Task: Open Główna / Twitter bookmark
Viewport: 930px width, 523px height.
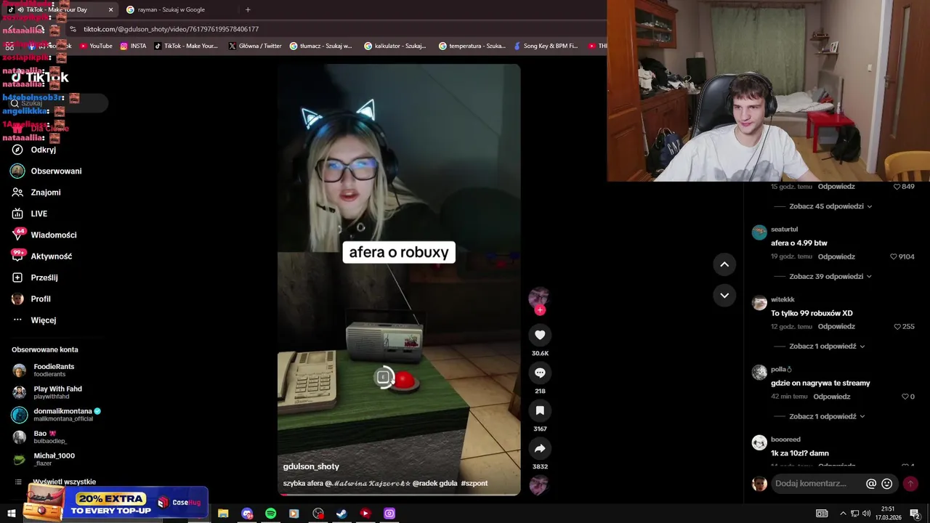Action: pos(255,46)
